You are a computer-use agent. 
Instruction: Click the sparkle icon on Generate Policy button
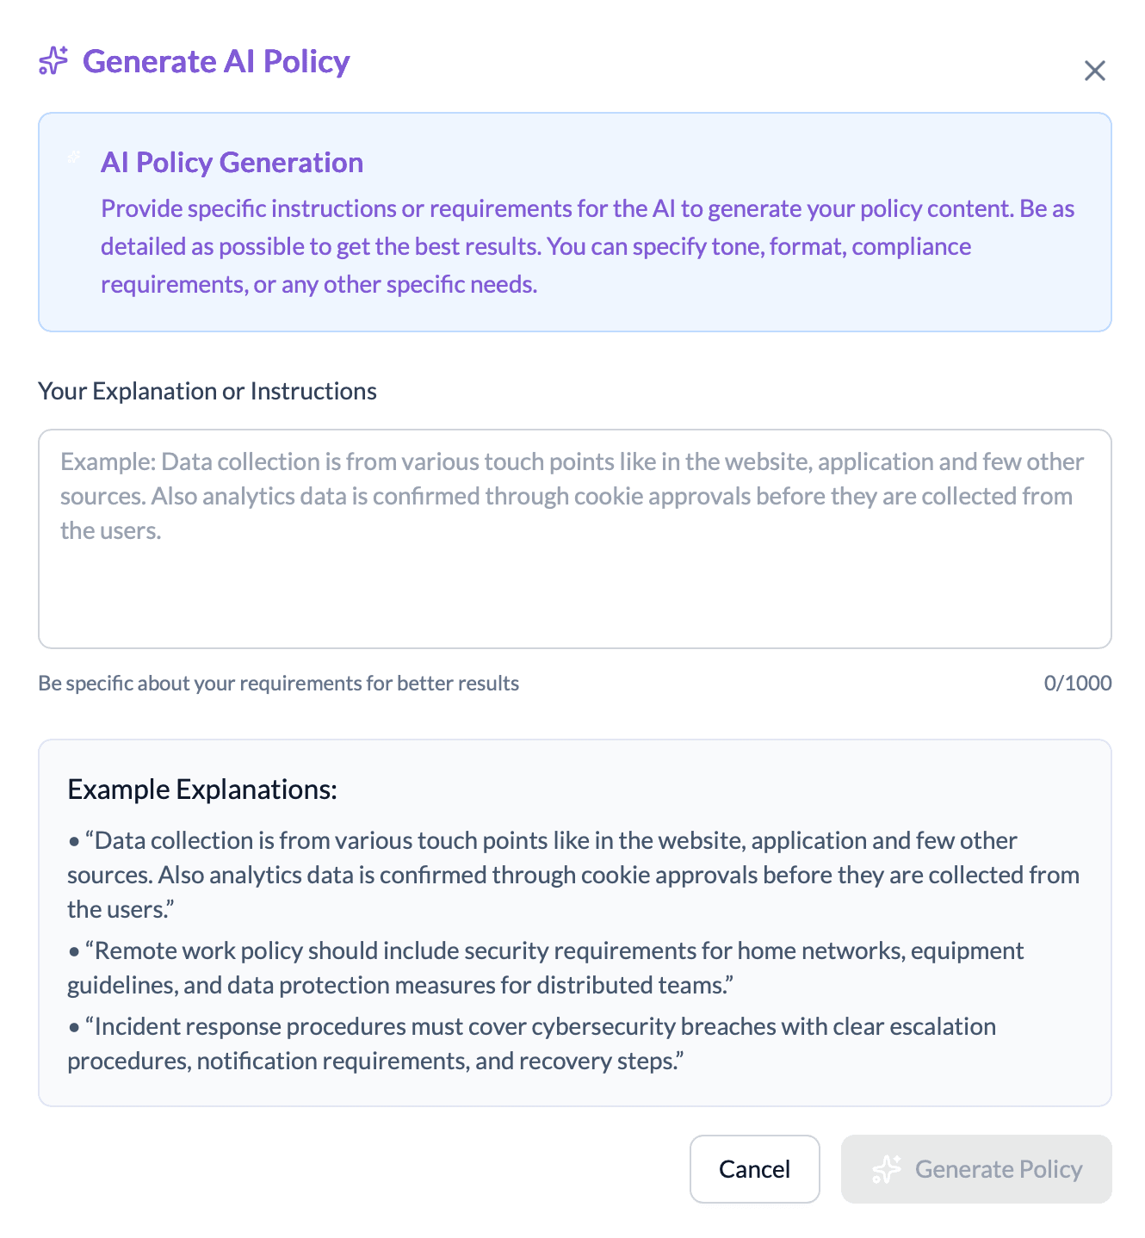click(x=887, y=1169)
